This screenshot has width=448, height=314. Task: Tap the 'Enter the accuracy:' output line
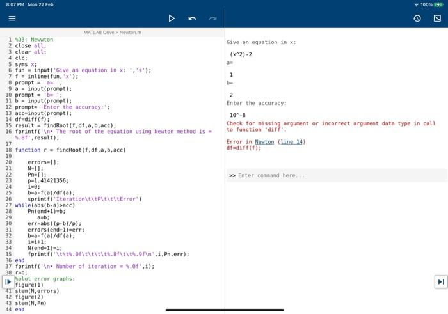[256, 103]
